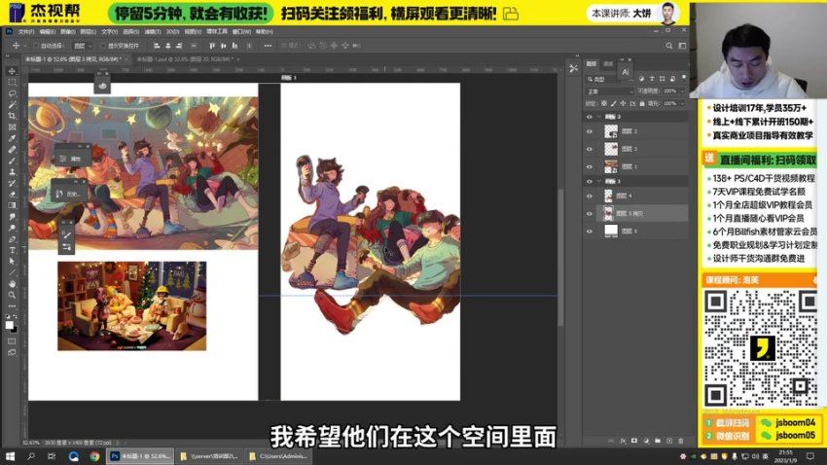Open the search icon in options bar

(x=668, y=46)
